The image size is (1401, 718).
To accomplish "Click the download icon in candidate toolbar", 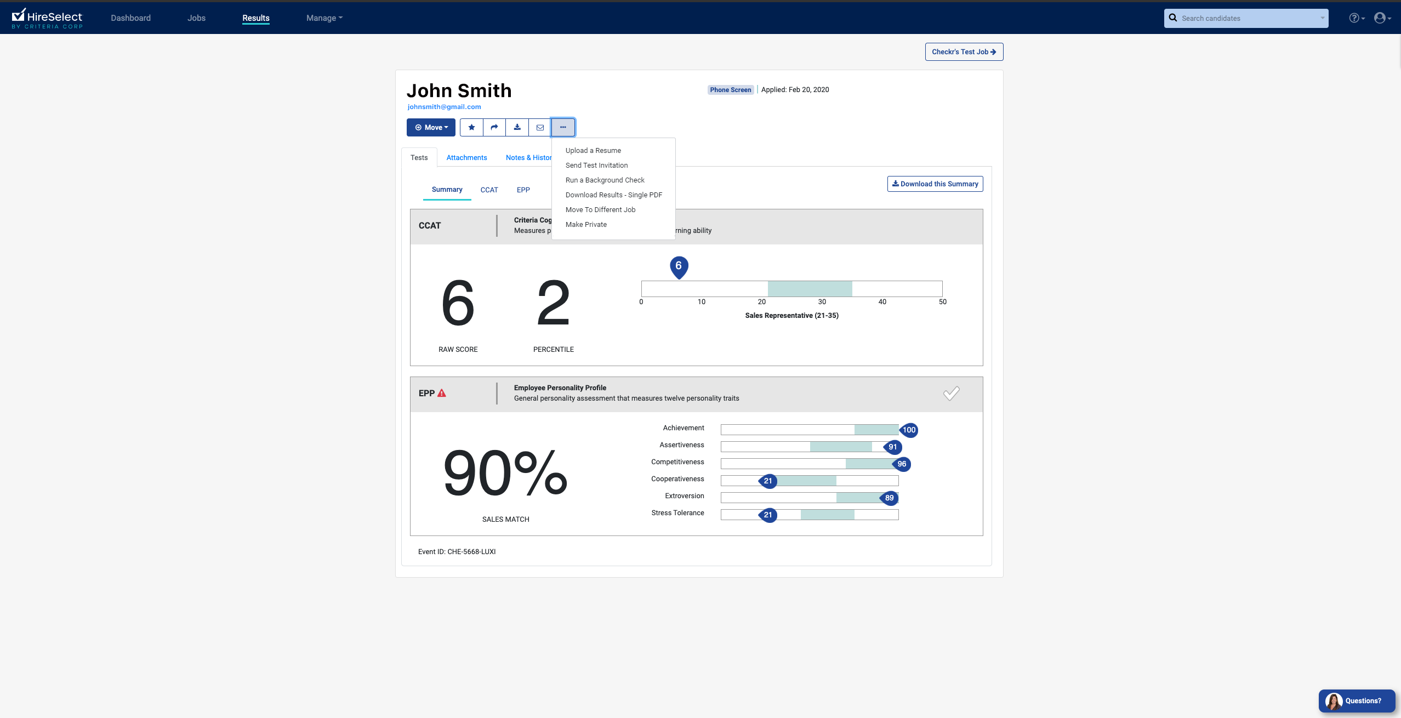I will coord(517,127).
